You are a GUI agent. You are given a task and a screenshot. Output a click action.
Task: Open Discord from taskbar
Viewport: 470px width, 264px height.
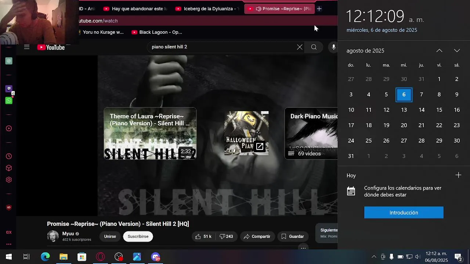coord(155,257)
